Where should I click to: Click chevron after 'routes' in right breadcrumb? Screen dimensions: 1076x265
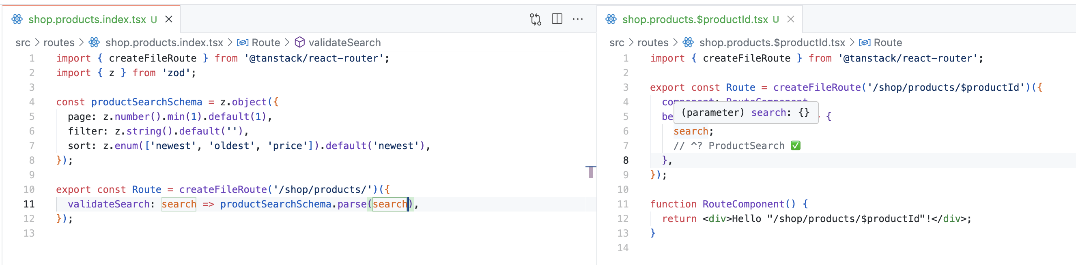coord(676,43)
